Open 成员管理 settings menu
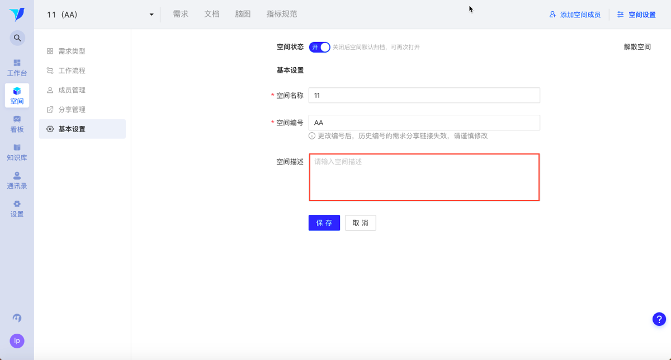Viewport: 671px width, 360px height. click(x=83, y=90)
